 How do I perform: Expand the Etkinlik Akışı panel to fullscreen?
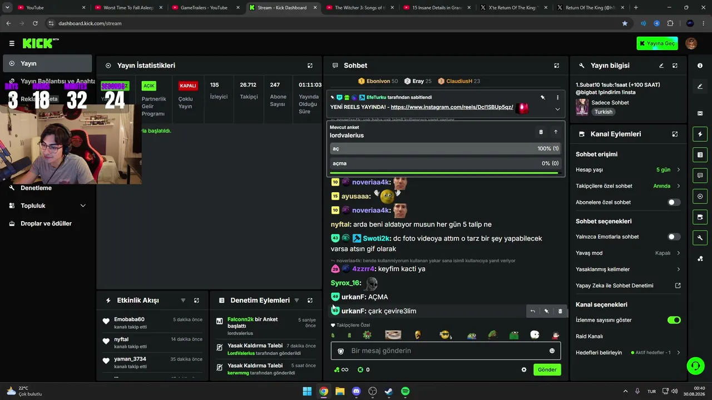(196, 301)
